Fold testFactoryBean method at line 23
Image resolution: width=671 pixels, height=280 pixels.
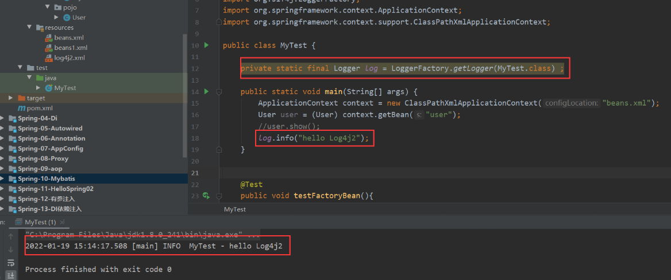(x=219, y=196)
